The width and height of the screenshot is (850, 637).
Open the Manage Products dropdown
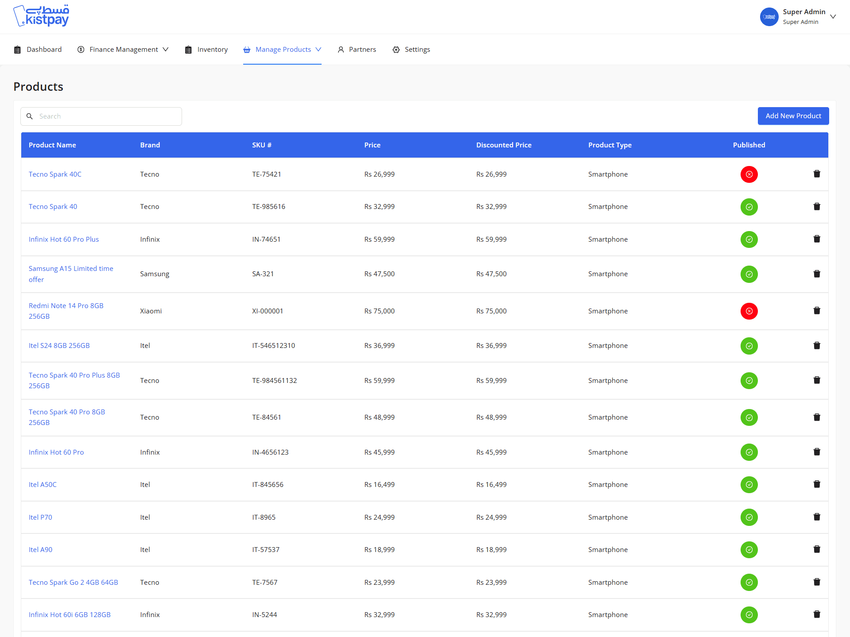pos(282,50)
